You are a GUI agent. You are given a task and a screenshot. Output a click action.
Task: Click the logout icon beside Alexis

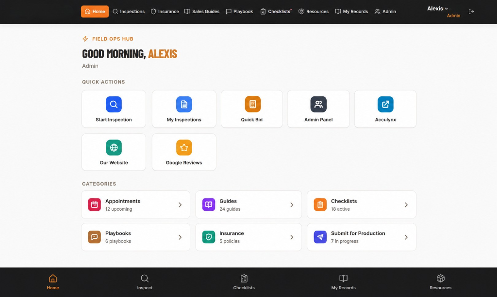pyautogui.click(x=471, y=12)
